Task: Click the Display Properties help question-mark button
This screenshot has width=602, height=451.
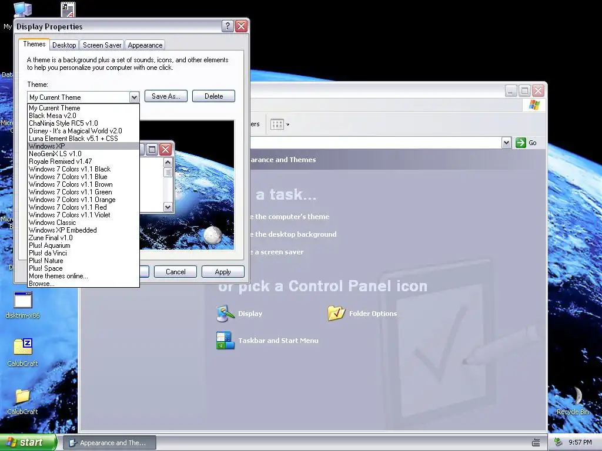Action: tap(228, 26)
